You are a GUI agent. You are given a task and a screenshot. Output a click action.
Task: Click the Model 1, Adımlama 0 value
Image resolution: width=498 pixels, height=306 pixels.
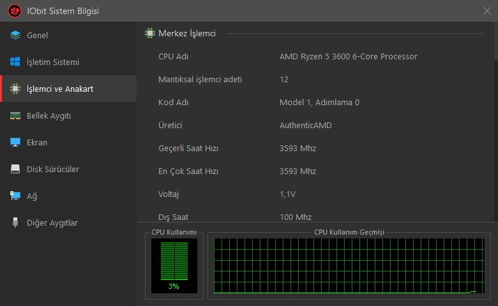click(x=319, y=103)
